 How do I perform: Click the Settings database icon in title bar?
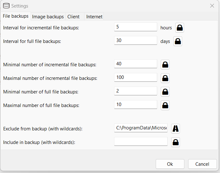(x=6, y=6)
